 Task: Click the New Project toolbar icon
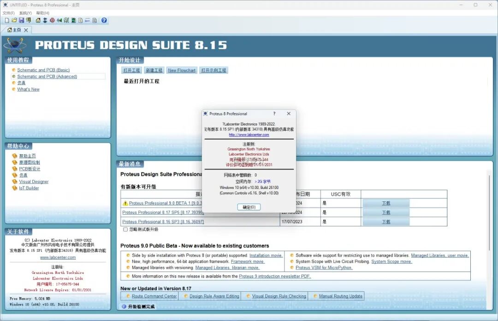(6, 20)
